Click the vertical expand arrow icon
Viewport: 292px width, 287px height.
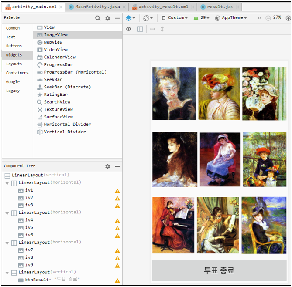tap(162, 29)
